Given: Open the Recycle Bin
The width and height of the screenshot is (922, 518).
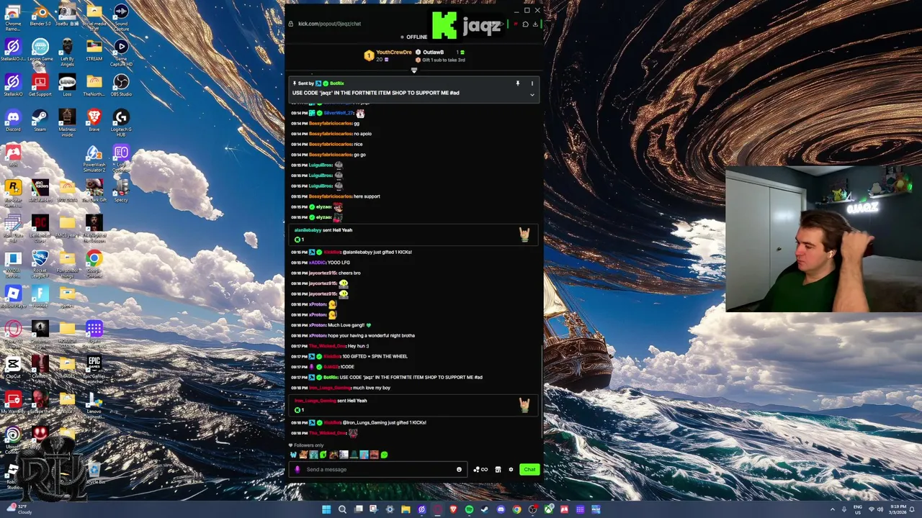Looking at the screenshot, I should pos(94,473).
